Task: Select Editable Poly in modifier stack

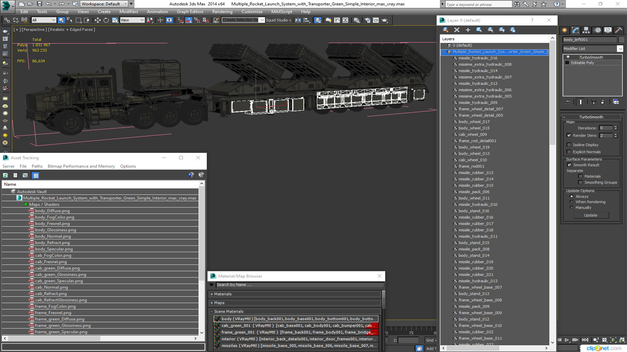Action: 582,63
